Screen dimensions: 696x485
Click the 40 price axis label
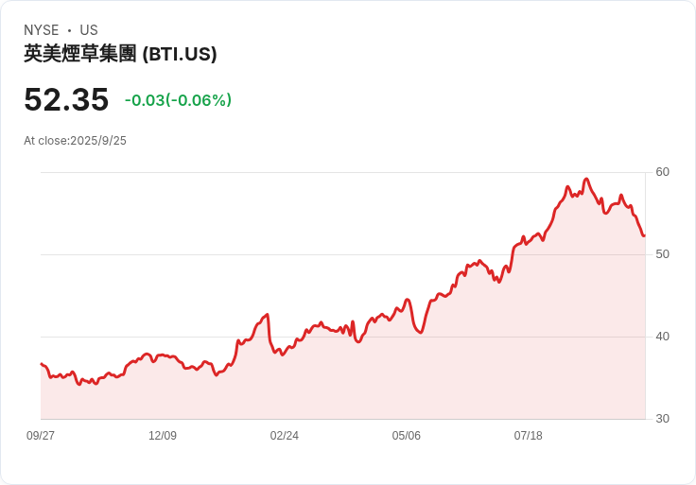click(x=662, y=337)
